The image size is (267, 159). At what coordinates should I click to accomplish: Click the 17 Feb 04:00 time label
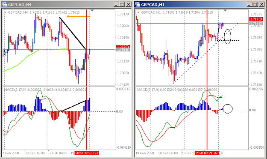pos(58,153)
